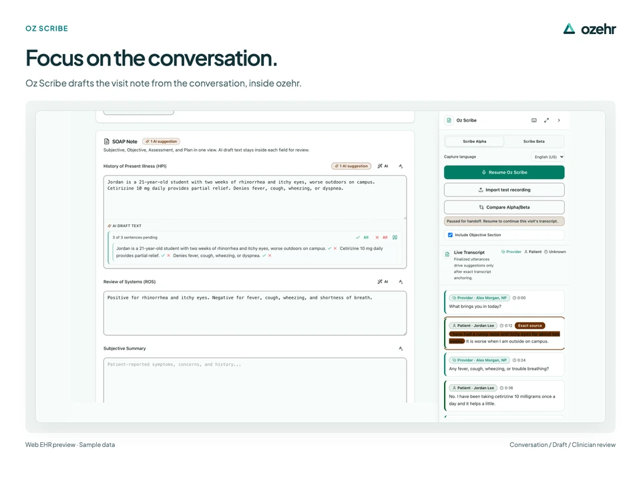Click the 'What brings you in today?' transcript entry
Viewport: 641px width, 481px height.
coord(504,302)
